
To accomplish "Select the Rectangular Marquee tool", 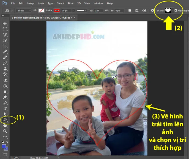I will coord(5,29).
